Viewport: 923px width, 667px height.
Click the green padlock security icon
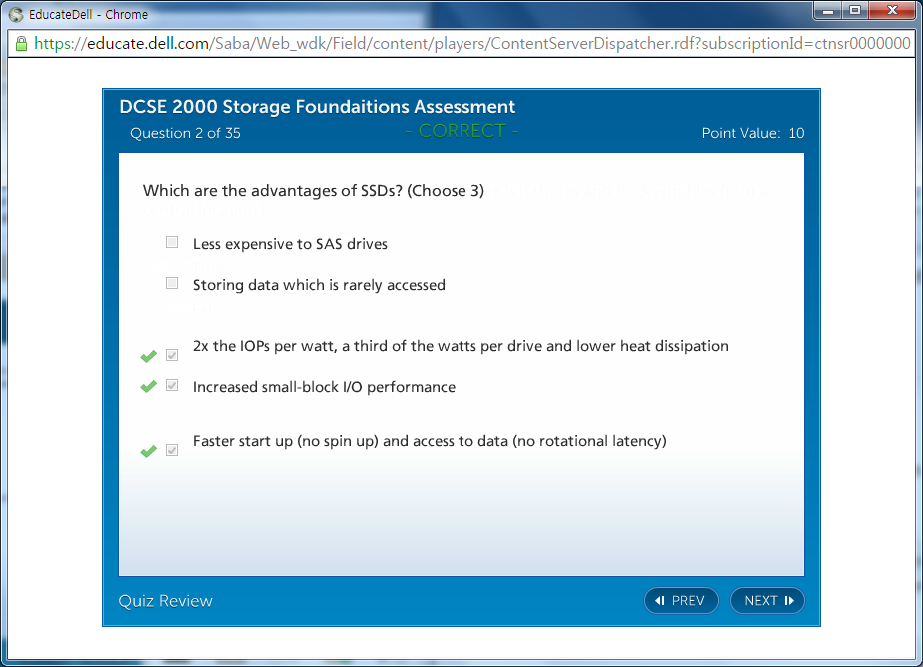pyautogui.click(x=21, y=44)
